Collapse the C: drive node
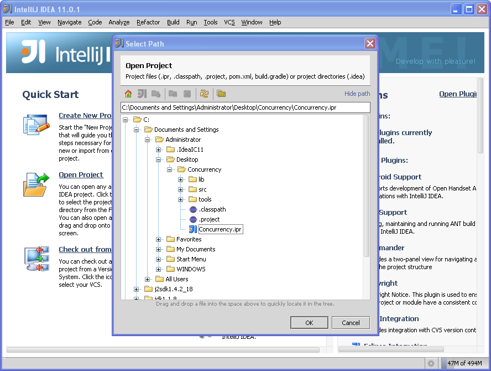Viewport: 491px width, 371px height. click(126, 120)
